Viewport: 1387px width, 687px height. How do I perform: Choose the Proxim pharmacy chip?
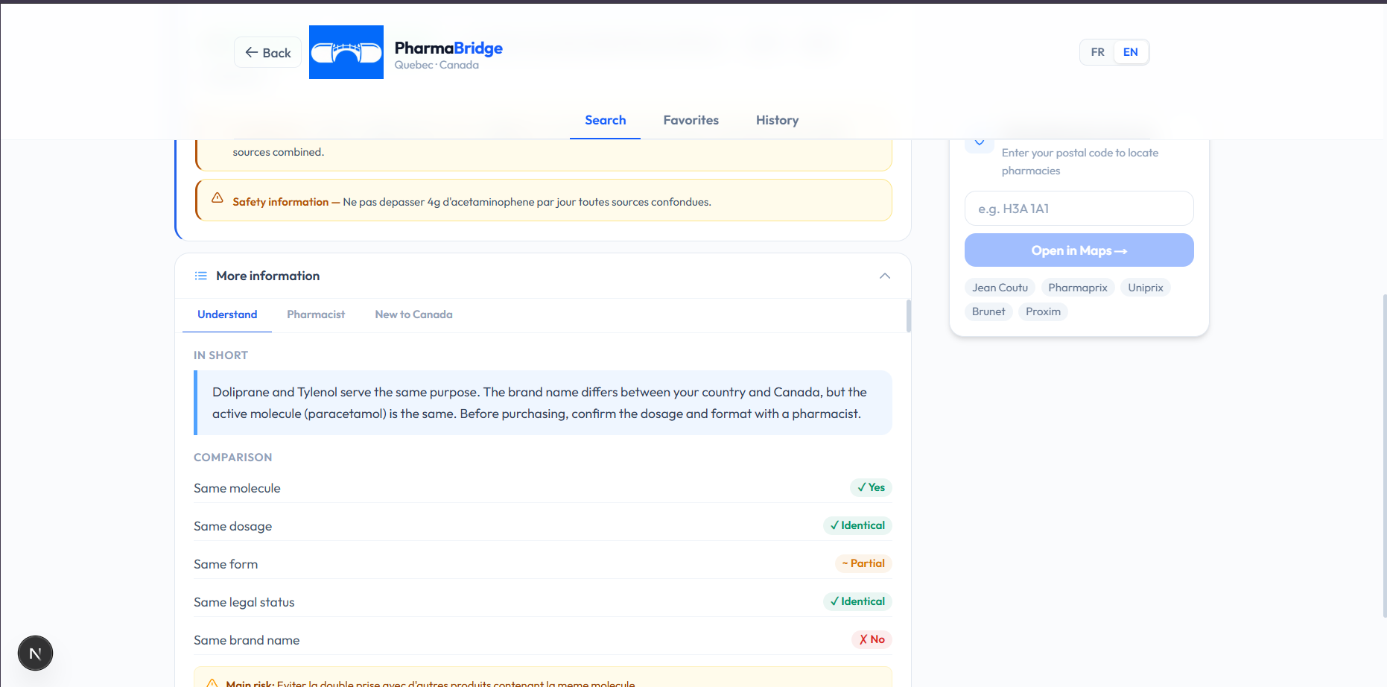pos(1043,311)
